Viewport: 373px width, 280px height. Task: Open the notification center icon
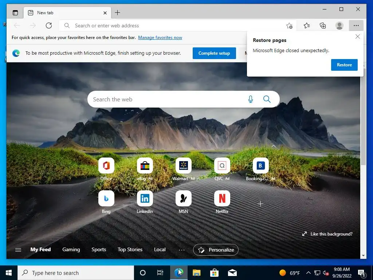[x=362, y=273]
